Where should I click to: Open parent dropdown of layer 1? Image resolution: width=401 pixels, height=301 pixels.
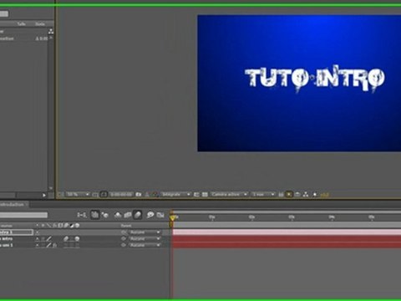tap(145, 232)
